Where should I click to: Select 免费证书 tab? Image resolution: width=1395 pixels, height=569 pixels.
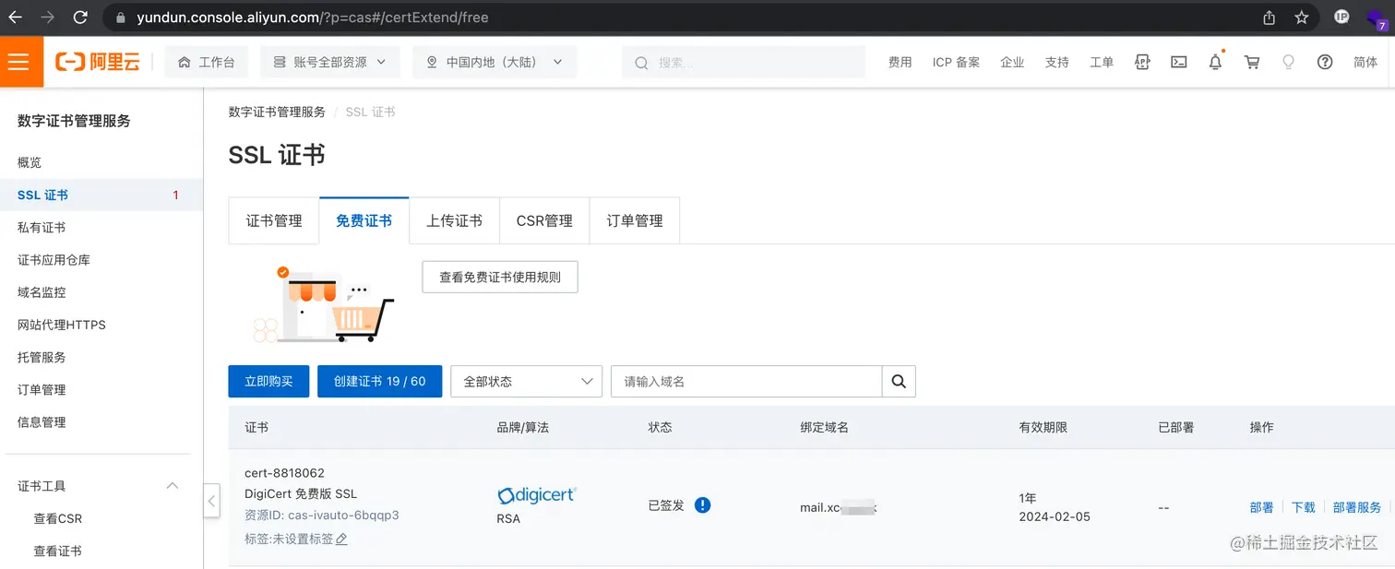[364, 220]
